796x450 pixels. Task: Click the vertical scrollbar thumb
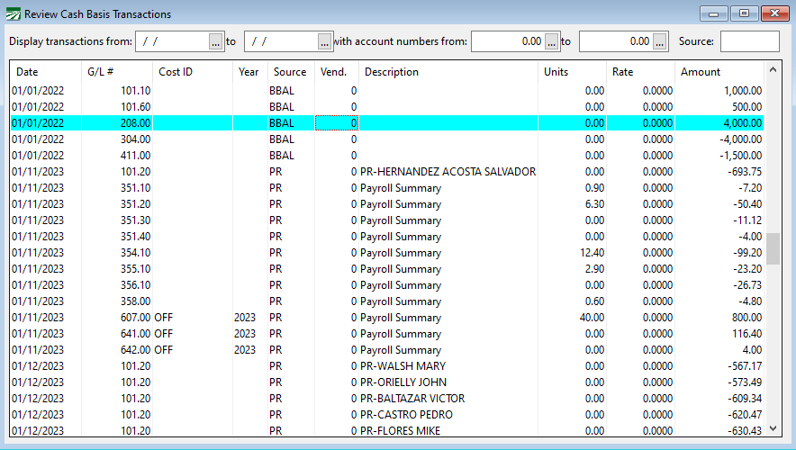coord(773,248)
